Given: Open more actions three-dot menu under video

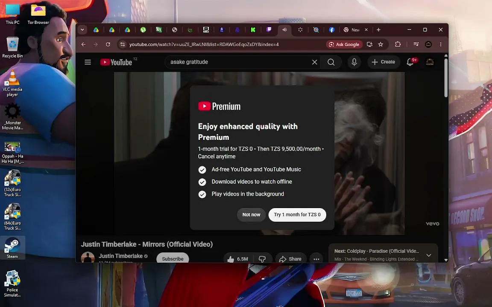Looking at the screenshot, I should click(316, 259).
